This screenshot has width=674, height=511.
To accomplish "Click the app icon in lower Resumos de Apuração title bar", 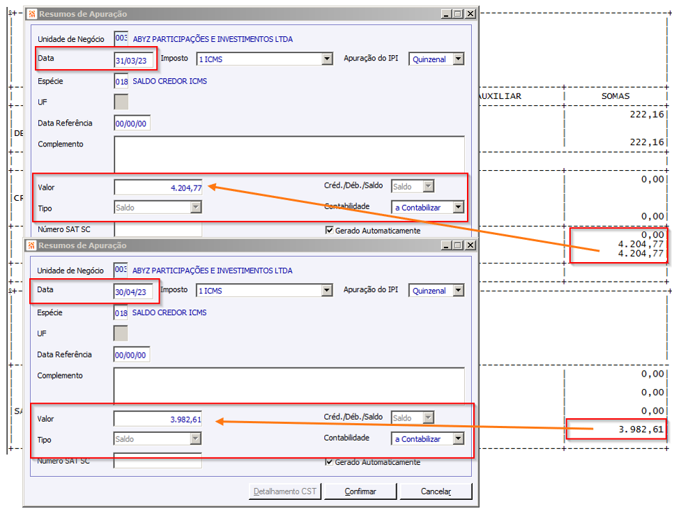I will click(31, 245).
